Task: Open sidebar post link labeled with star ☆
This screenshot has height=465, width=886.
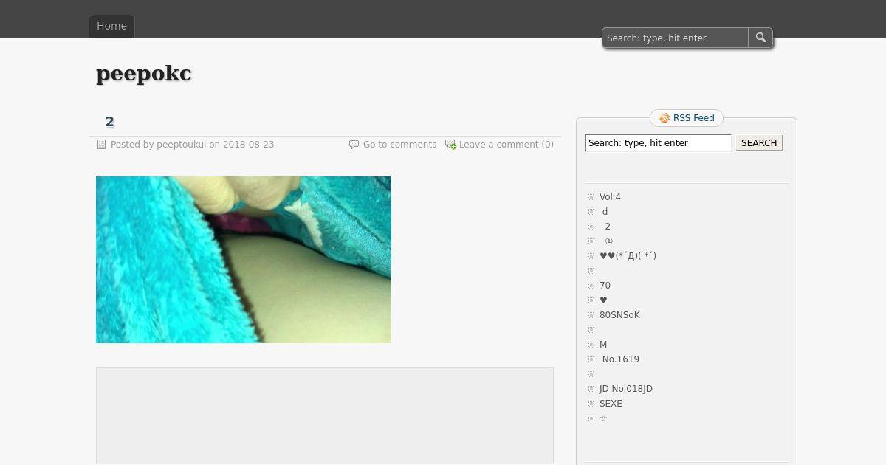Action: [x=603, y=418]
